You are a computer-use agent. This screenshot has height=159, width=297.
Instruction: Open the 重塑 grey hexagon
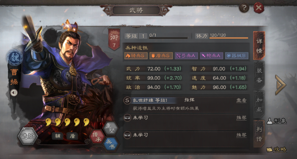point(111,129)
